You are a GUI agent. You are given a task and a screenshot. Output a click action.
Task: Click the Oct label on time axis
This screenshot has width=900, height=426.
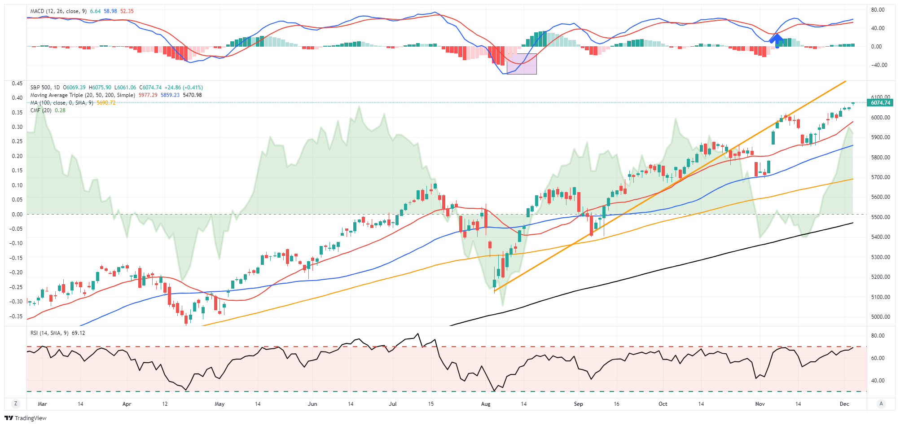(x=663, y=404)
